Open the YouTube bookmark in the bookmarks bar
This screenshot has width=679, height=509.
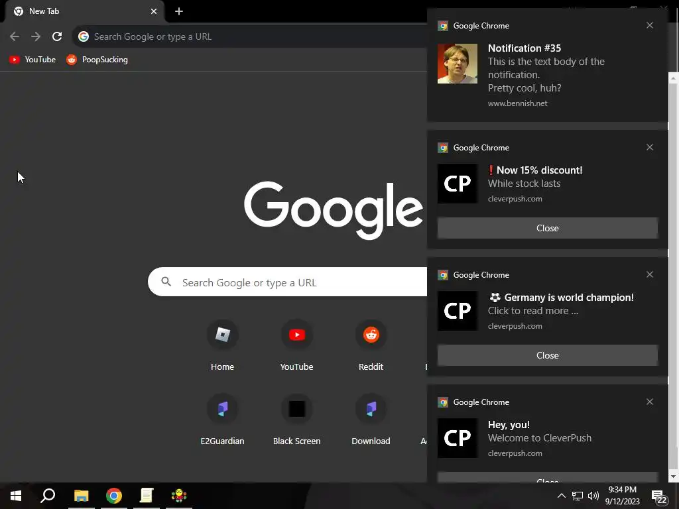pyautogui.click(x=32, y=60)
